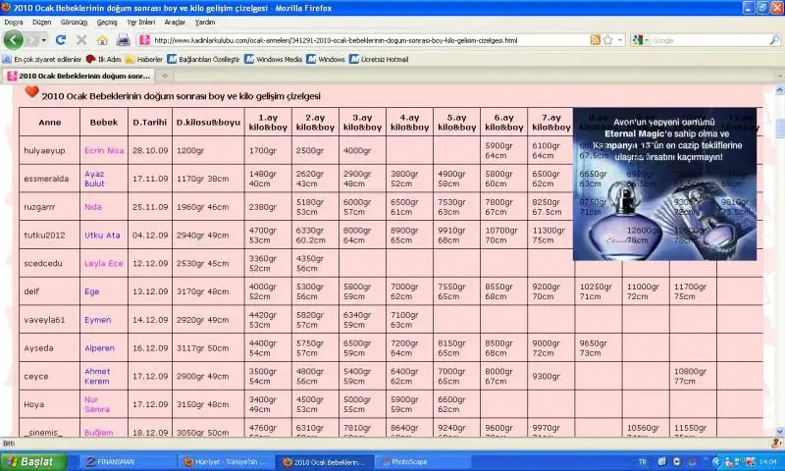The height and width of the screenshot is (471, 785).
Task: Reload the page with the blue Refresh icon
Action: coord(61,40)
